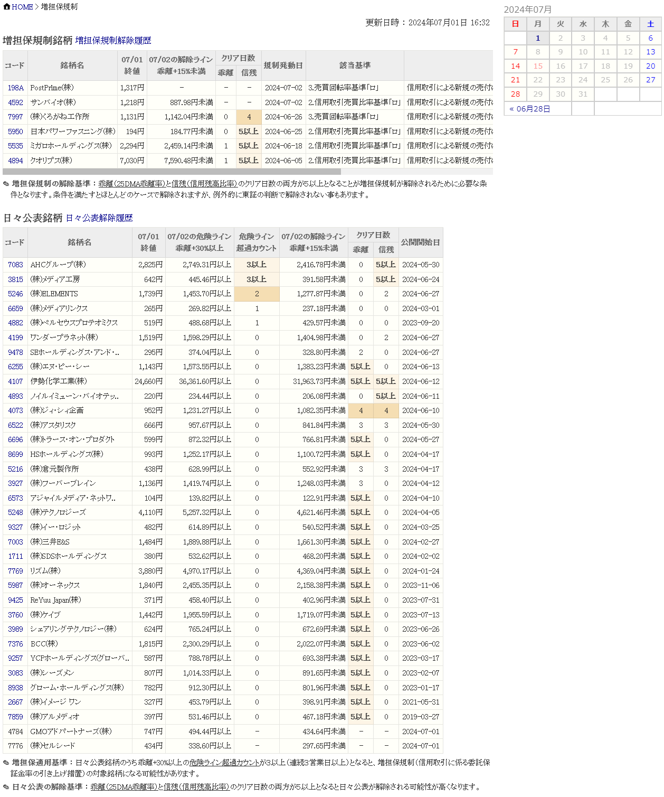Viewport: 664px width, 797px height.
Task: Click stock code 4894 クオリプス
Action: (x=15, y=161)
